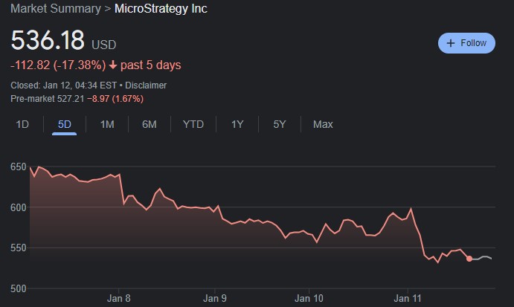
Task: View the 1Y price history
Action: point(237,124)
